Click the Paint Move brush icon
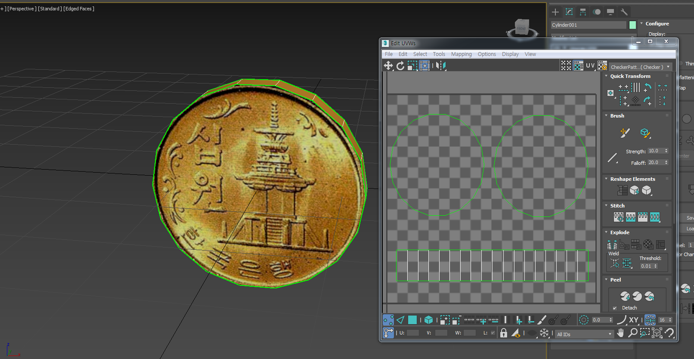 [x=625, y=133]
